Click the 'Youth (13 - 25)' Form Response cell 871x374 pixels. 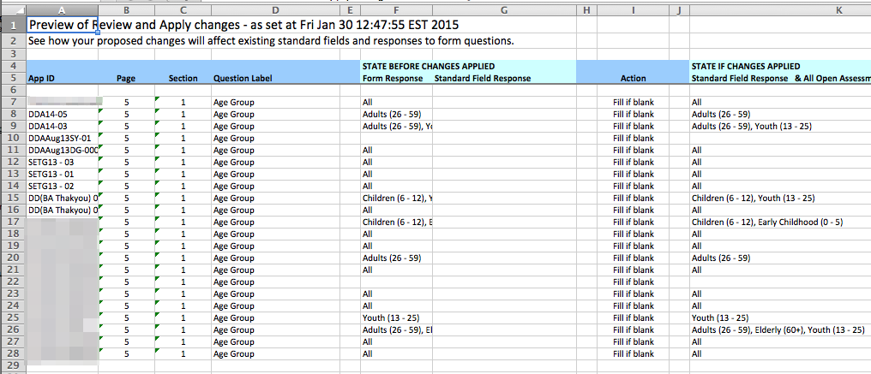394,318
